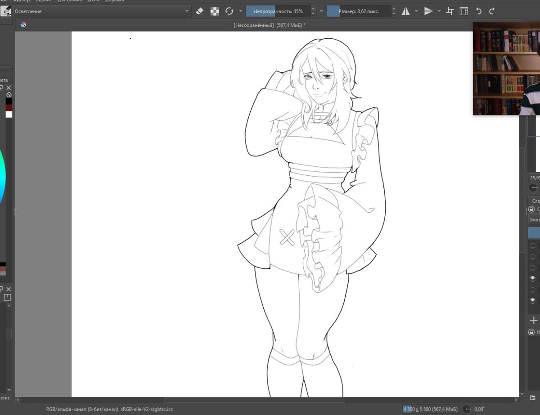The width and height of the screenshot is (540, 415).
Task: Open the Фильтр menu
Action: 21,1
